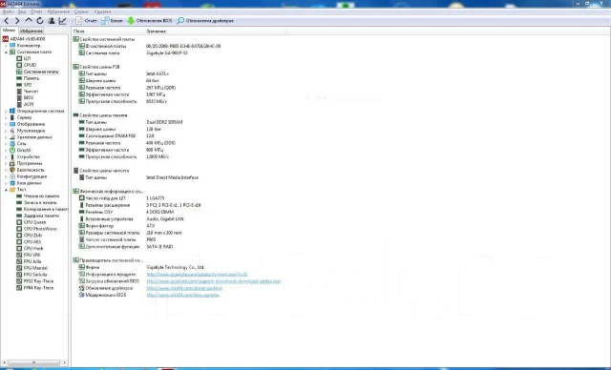Expand the Безопасность tree node
The width and height of the screenshot is (611, 370).
[x=6, y=170]
